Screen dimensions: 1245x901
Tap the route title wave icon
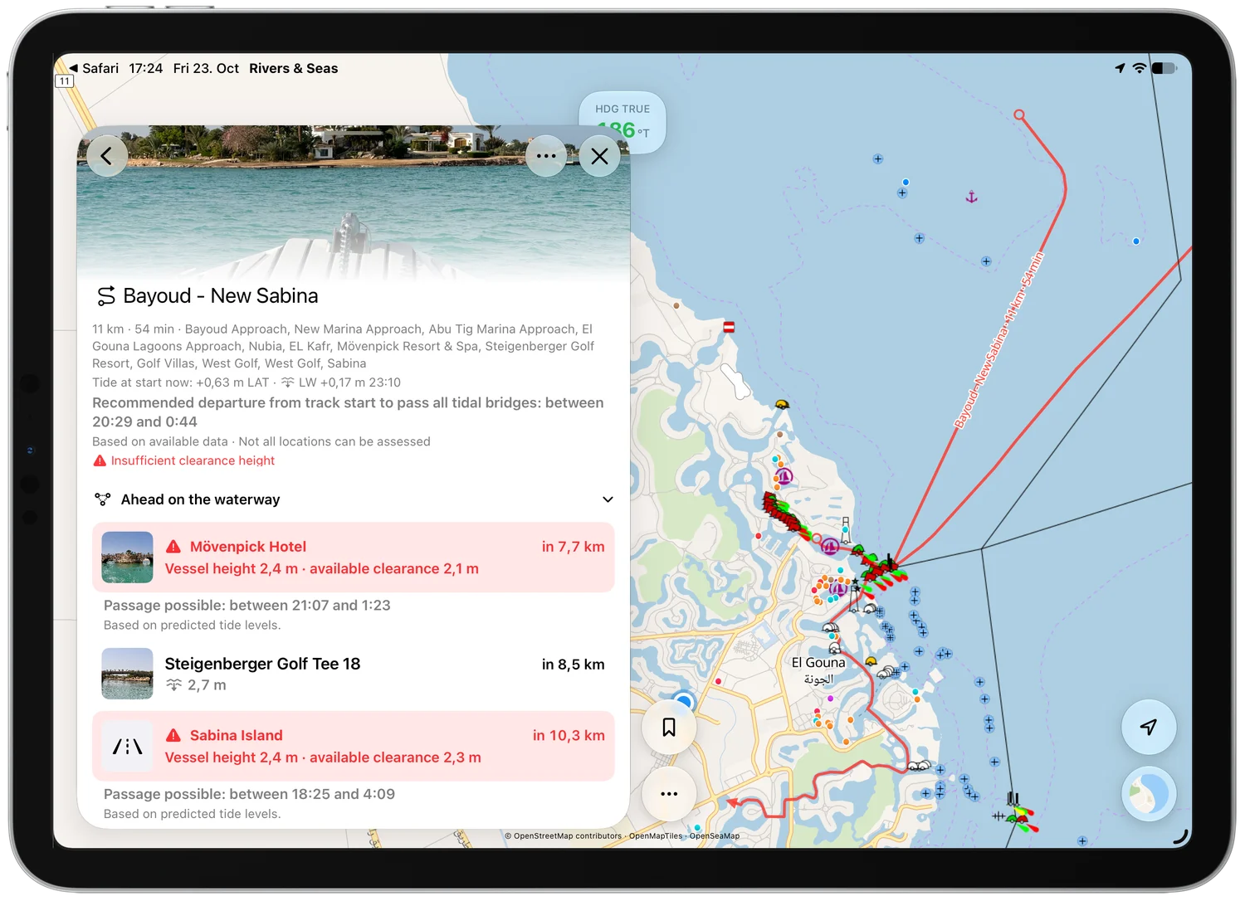tap(106, 296)
